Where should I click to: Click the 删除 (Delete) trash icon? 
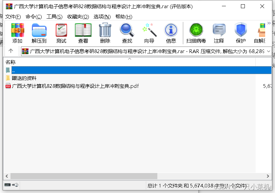(105, 33)
